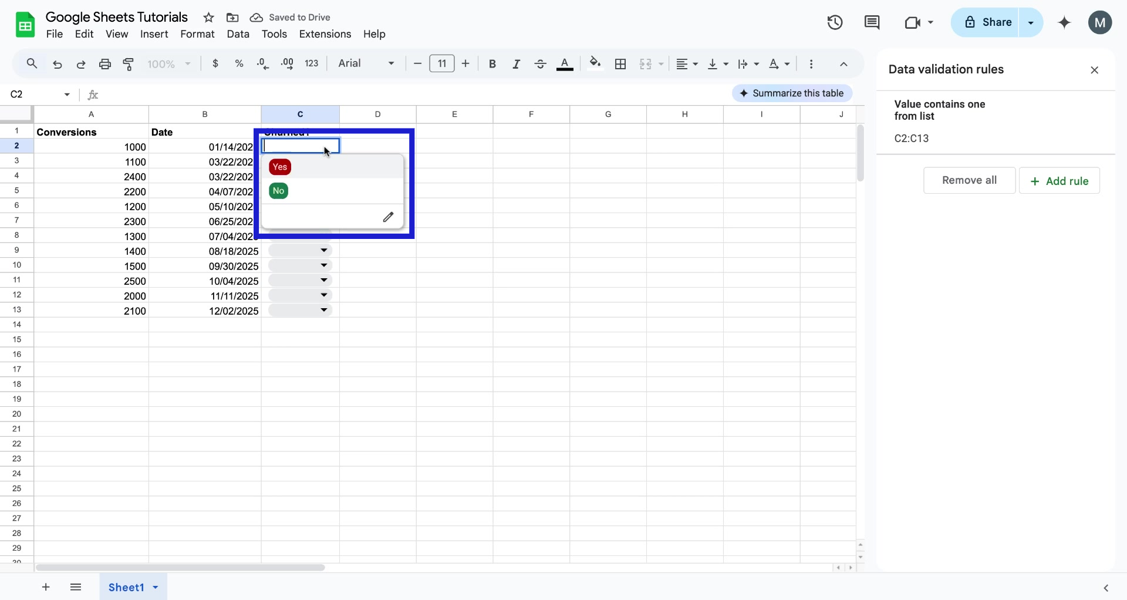The image size is (1127, 600).
Task: Click the Add rule button
Action: (x=1059, y=180)
